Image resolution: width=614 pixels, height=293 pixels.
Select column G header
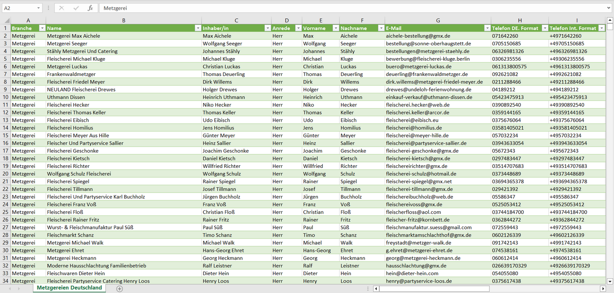(x=438, y=20)
